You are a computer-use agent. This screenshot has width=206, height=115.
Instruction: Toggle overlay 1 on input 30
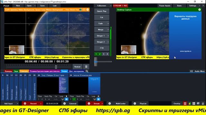pos(39,99)
